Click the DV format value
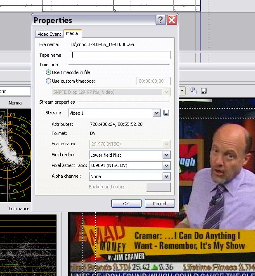The image size is (255, 276). 93,133
